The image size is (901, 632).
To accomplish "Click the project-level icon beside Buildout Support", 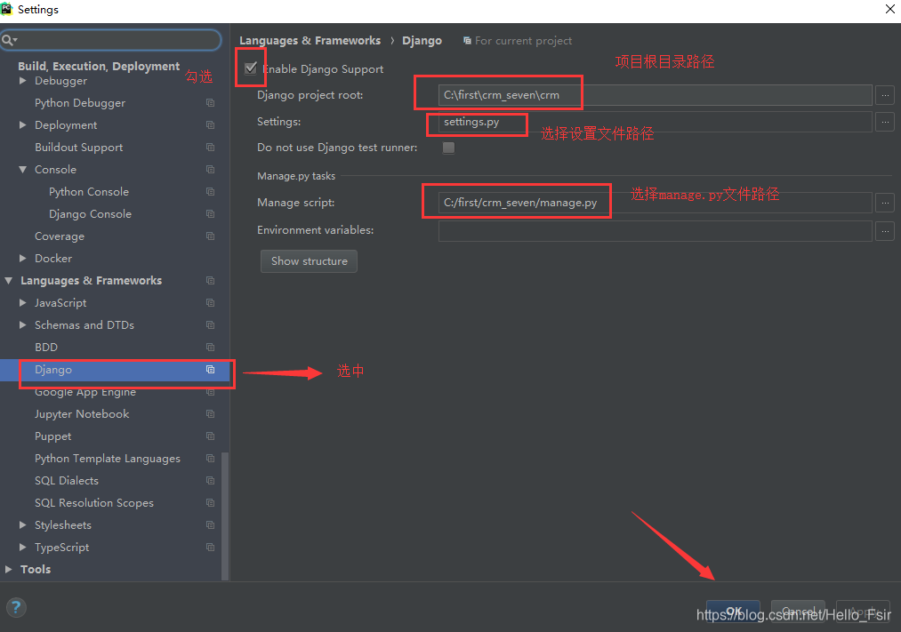I will click(210, 148).
